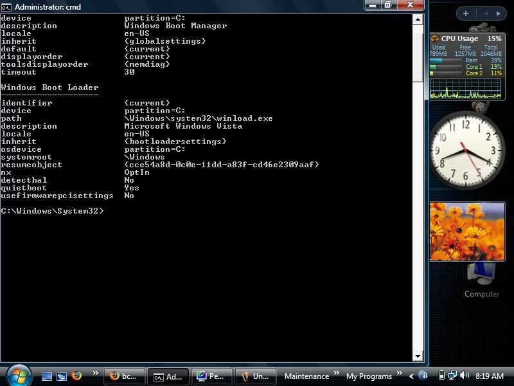Image resolution: width=514 pixels, height=386 pixels.
Task: Launch Firefox from quick launch
Action: [76, 376]
